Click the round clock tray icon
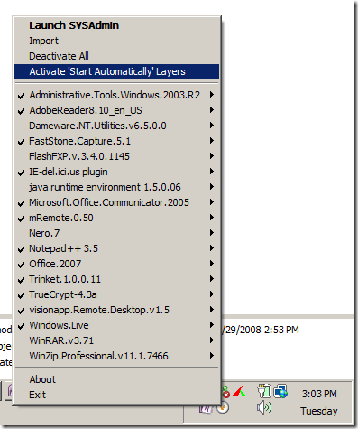The width and height of the screenshot is (358, 429). 223,407
